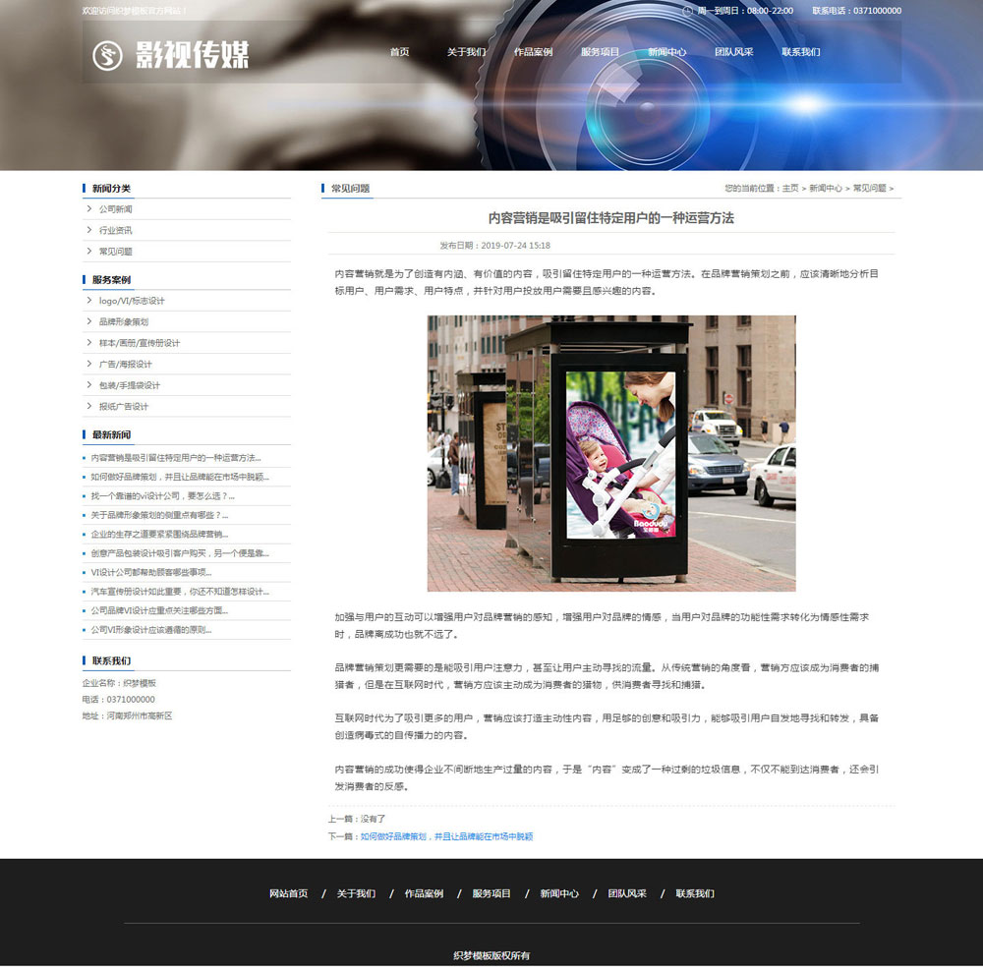Open latest news 汽车宣传册设计如此重要

click(x=180, y=592)
